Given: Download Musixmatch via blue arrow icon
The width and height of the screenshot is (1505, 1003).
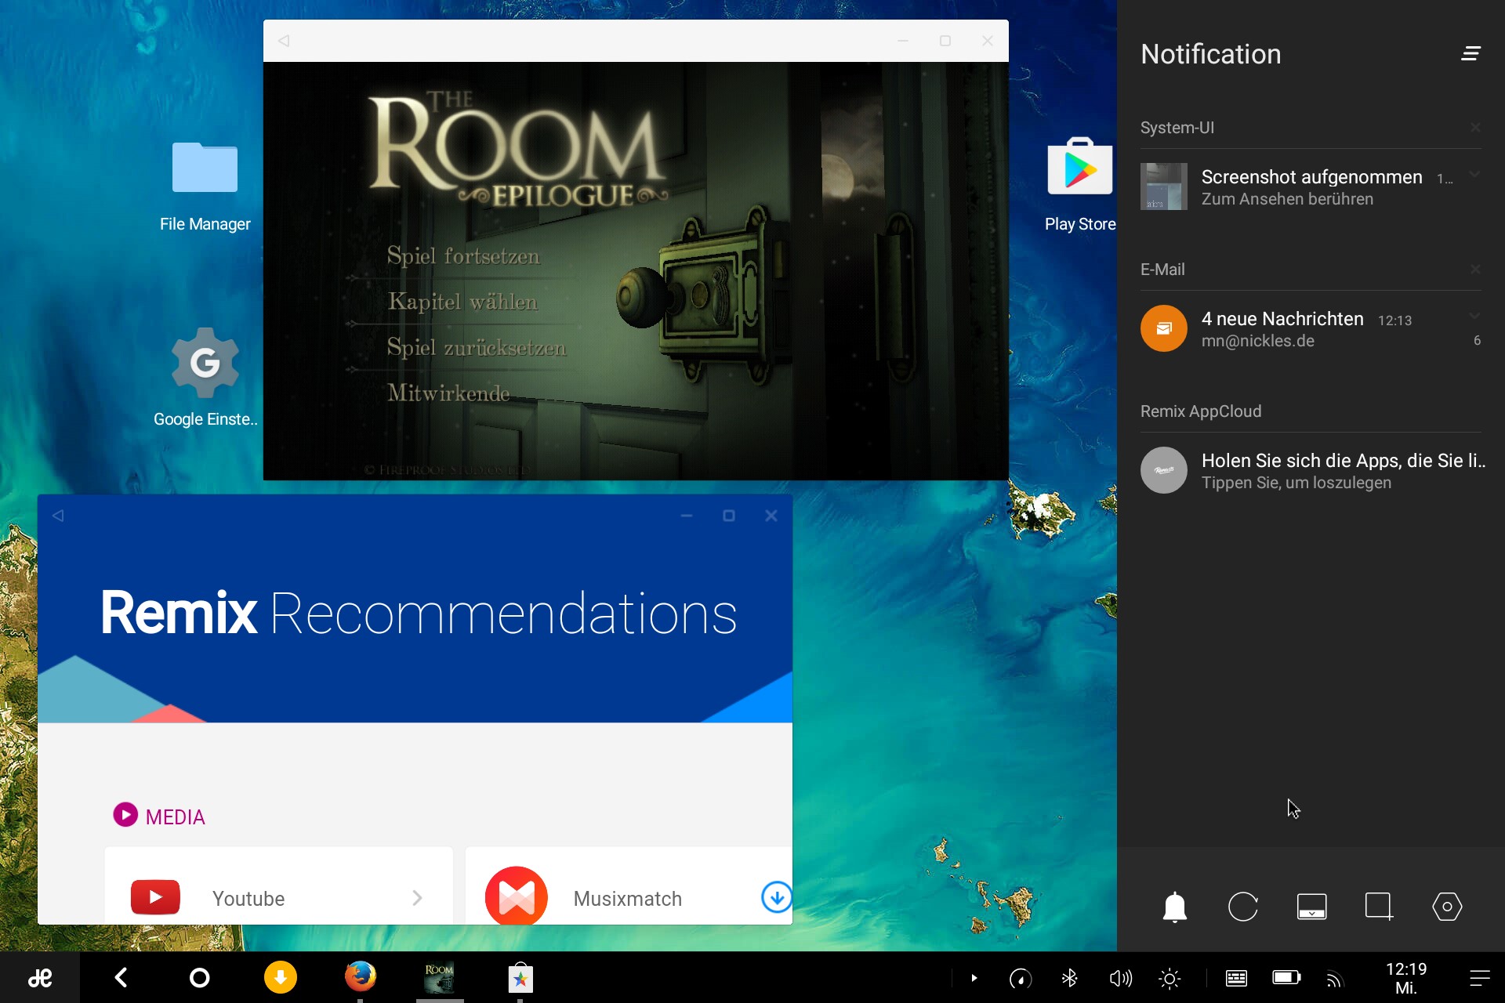Looking at the screenshot, I should pos(776,897).
